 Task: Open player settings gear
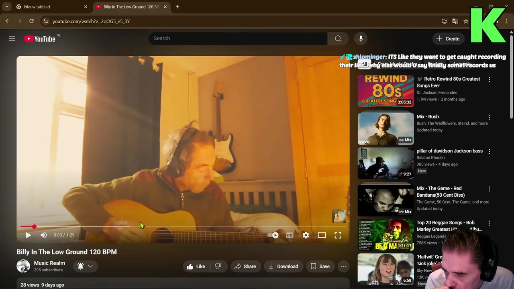pos(306,235)
